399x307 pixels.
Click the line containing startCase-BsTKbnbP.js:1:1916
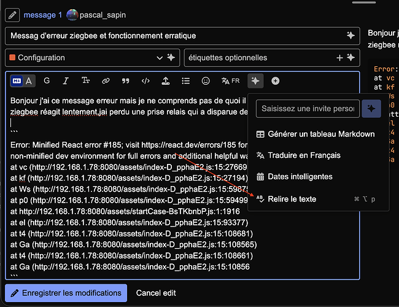(125, 212)
